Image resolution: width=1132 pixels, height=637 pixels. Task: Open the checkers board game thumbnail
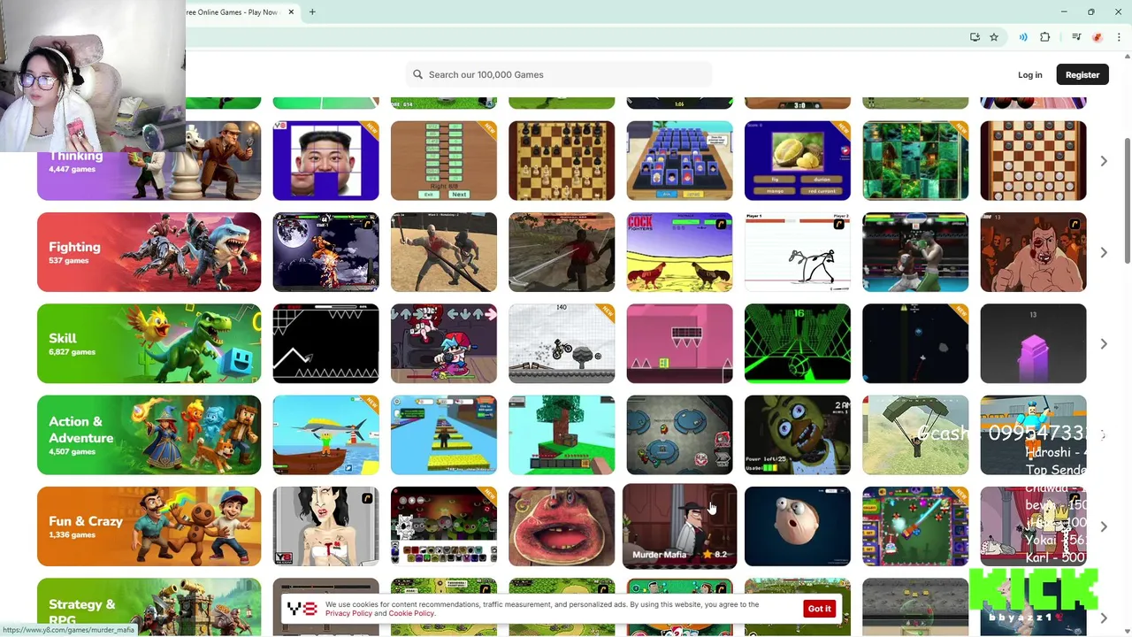pos(1033,161)
